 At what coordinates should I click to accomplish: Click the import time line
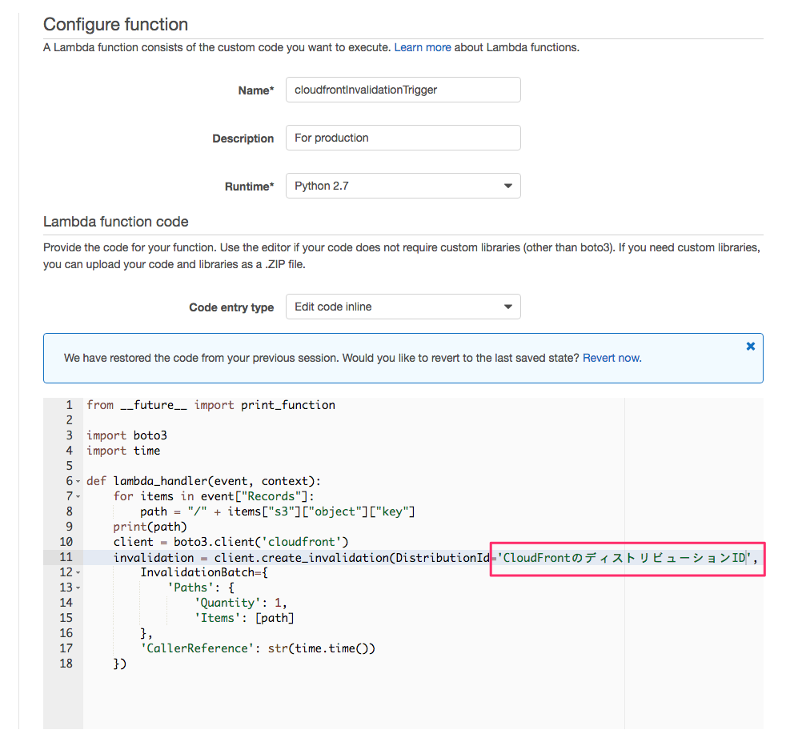coord(123,451)
